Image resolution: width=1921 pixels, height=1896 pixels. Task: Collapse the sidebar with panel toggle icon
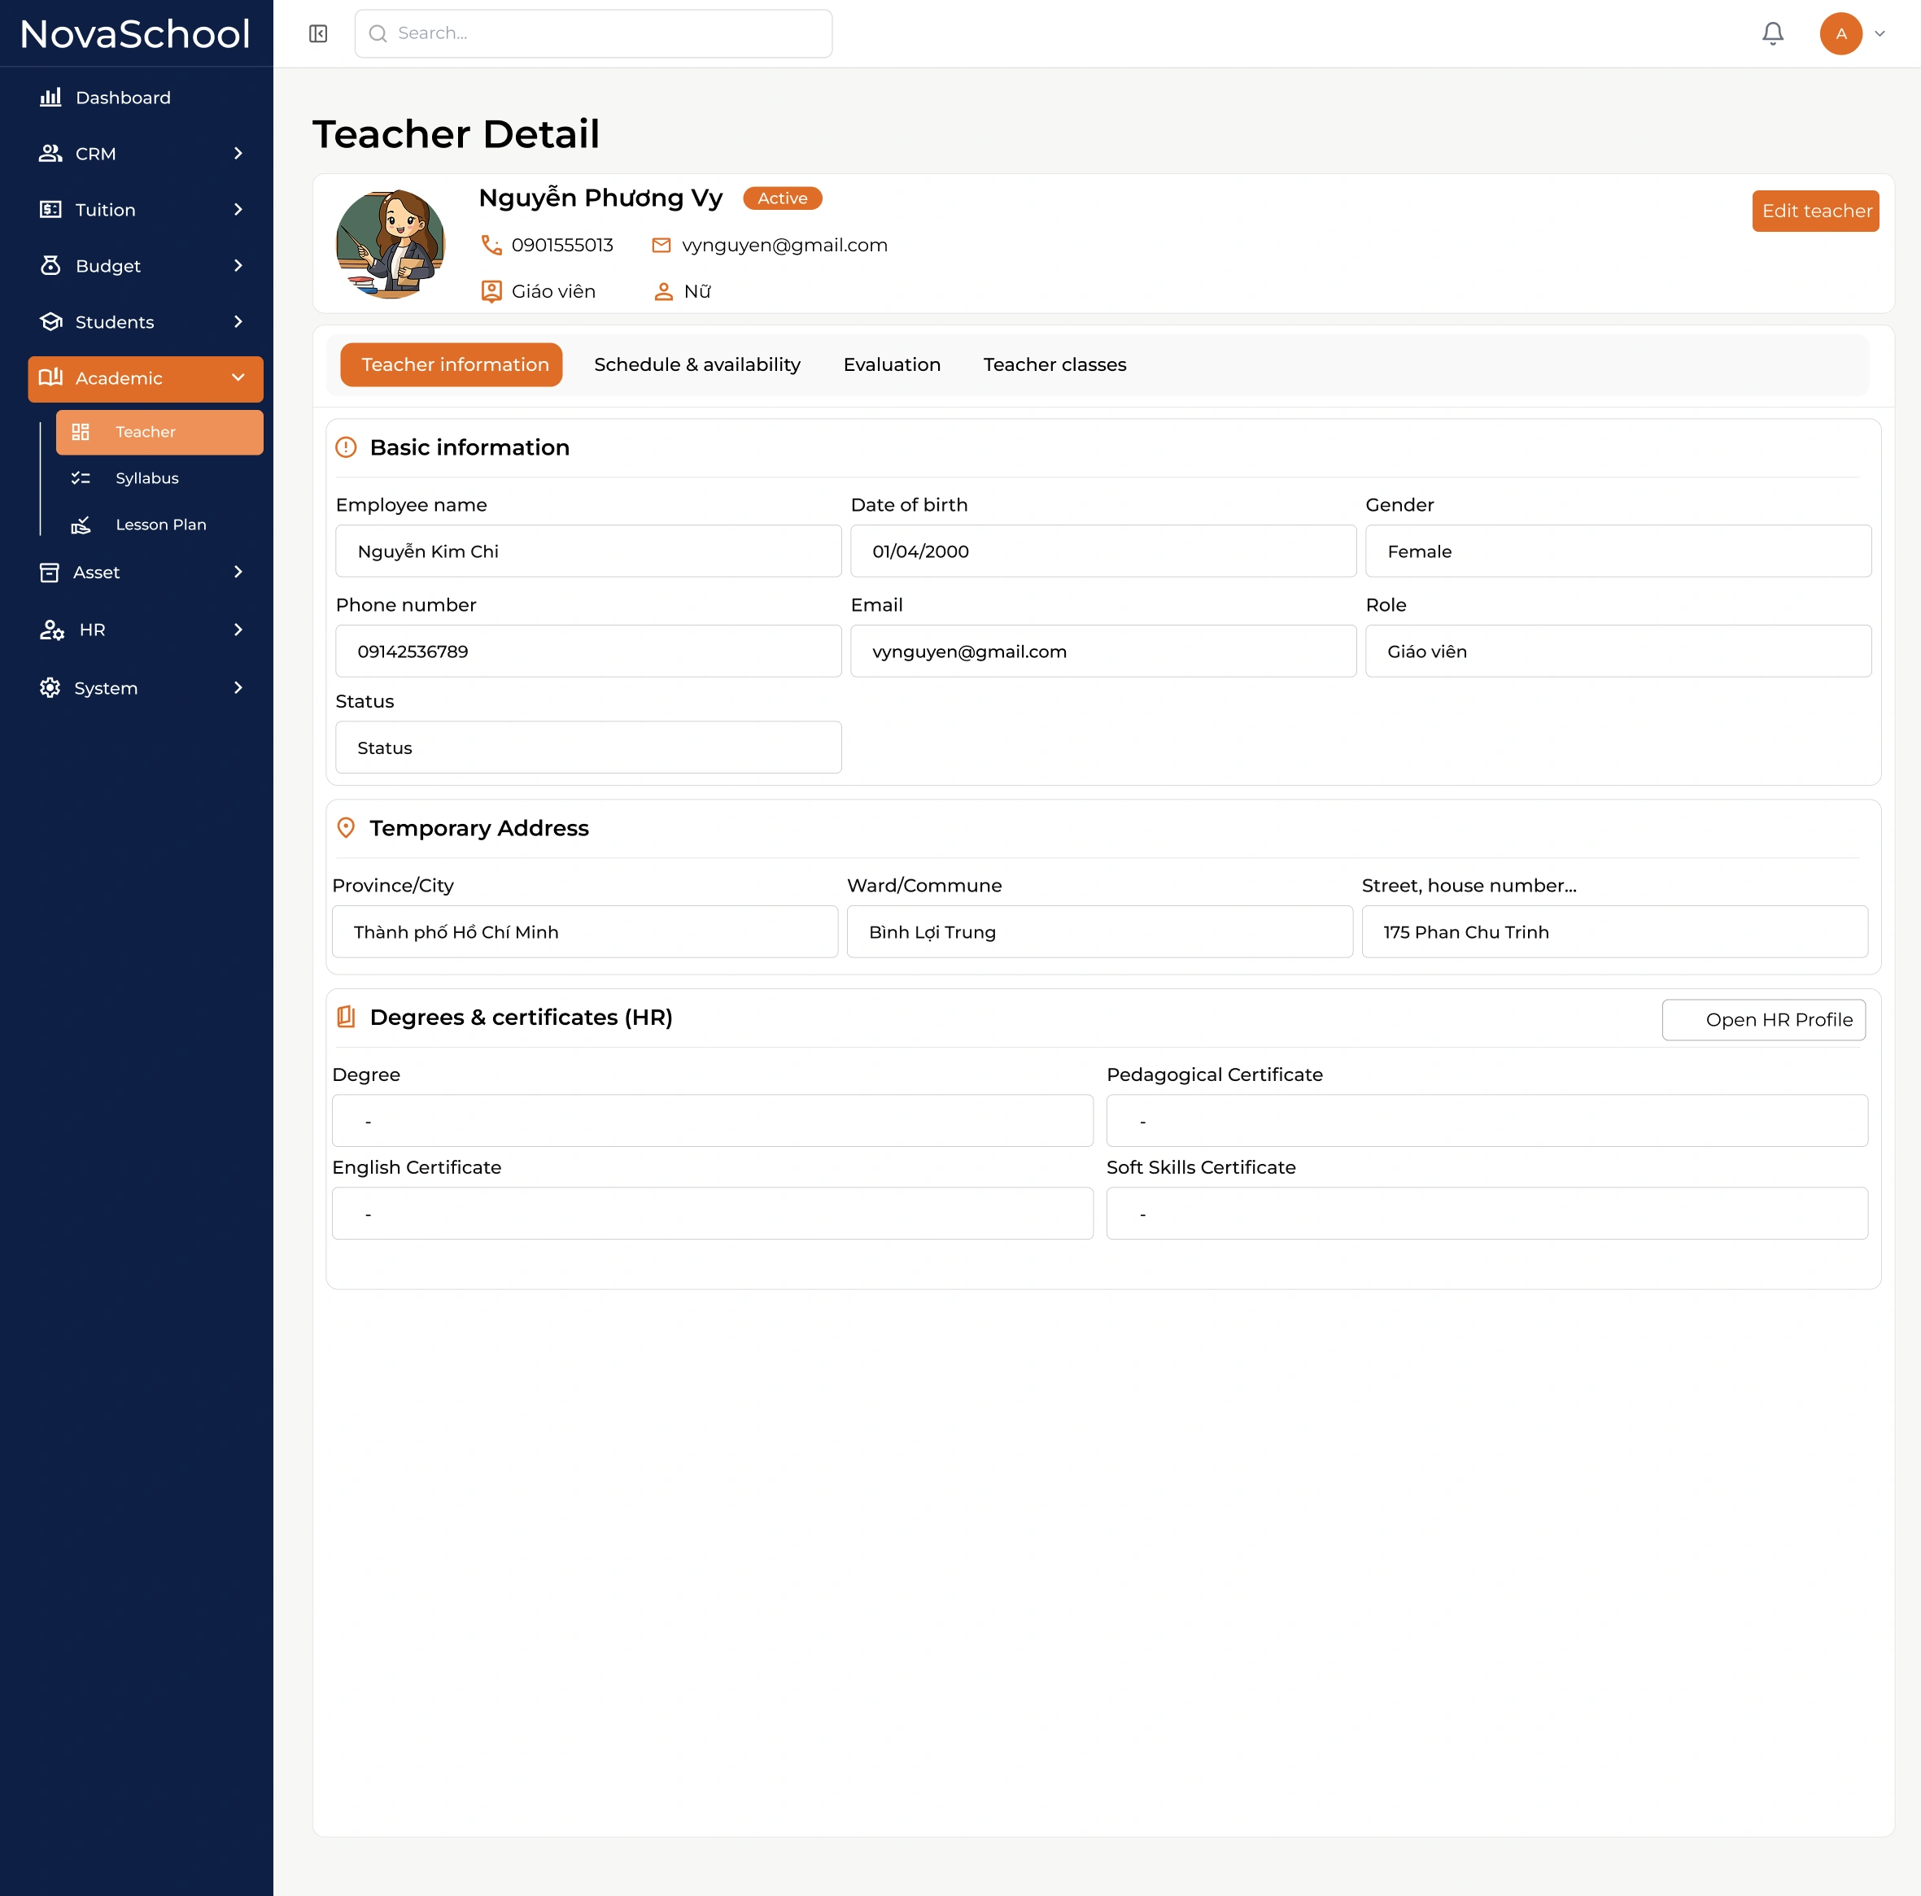[x=318, y=34]
